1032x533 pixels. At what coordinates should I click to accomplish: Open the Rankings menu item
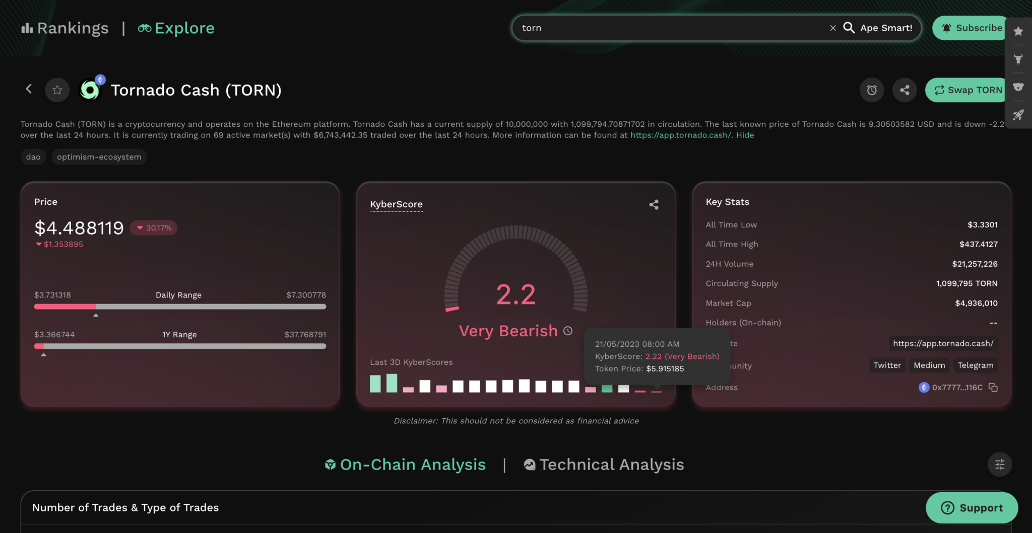(x=64, y=28)
